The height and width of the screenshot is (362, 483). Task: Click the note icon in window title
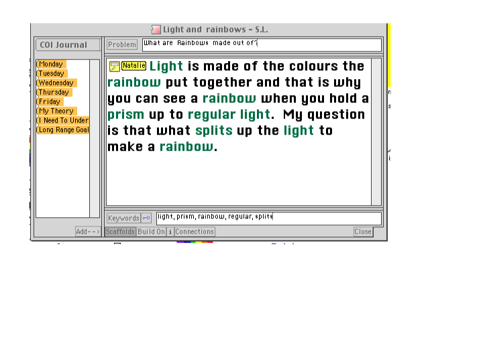pyautogui.click(x=156, y=29)
